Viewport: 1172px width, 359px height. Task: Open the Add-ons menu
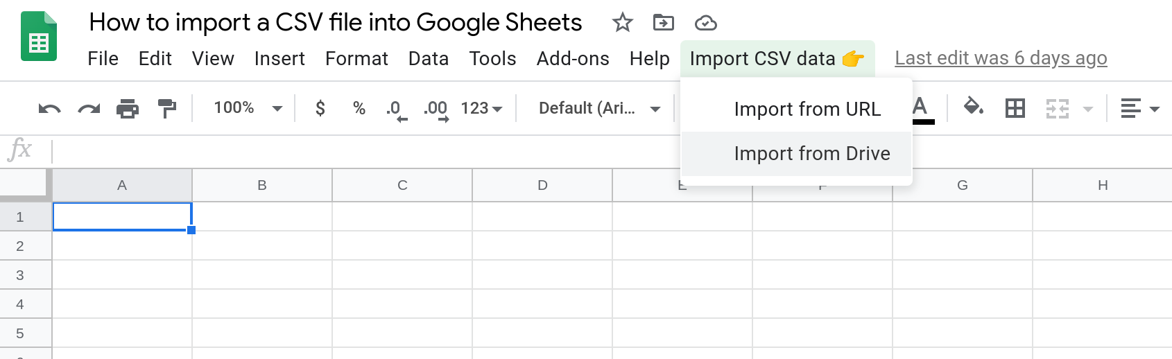573,59
